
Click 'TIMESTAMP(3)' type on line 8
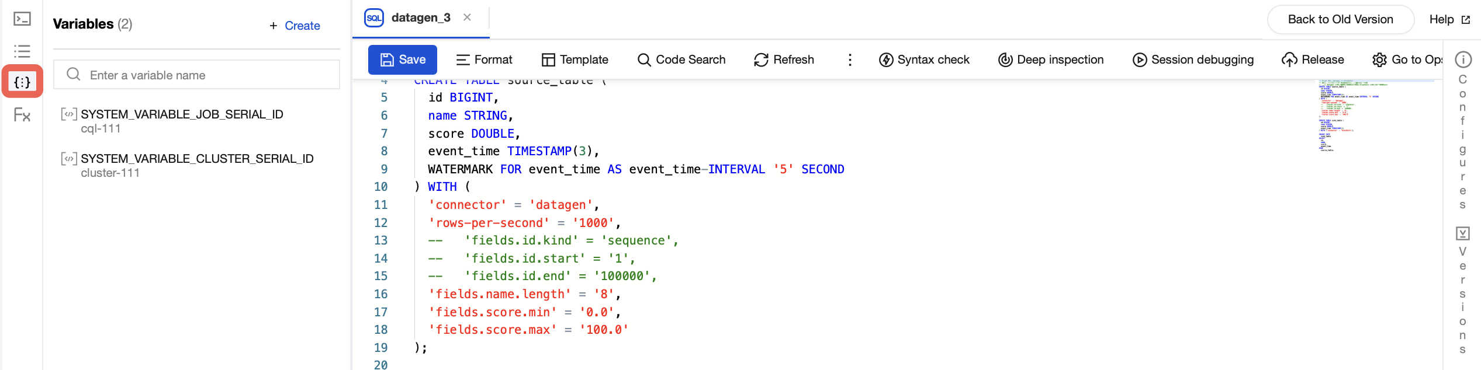click(x=550, y=151)
